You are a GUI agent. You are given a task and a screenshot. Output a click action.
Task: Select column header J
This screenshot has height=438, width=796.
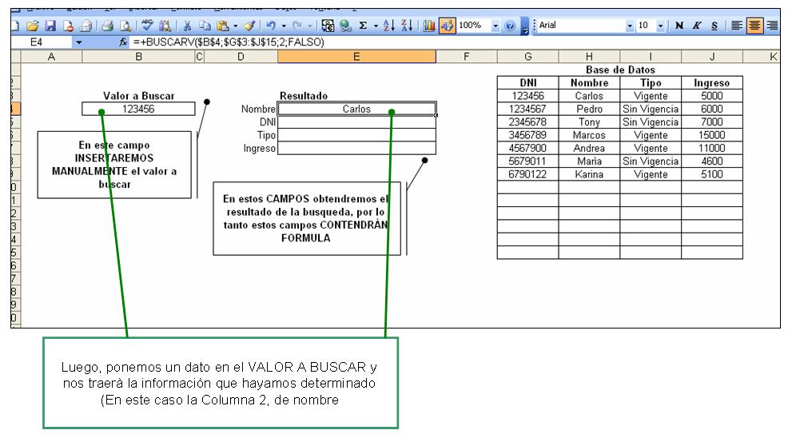712,57
